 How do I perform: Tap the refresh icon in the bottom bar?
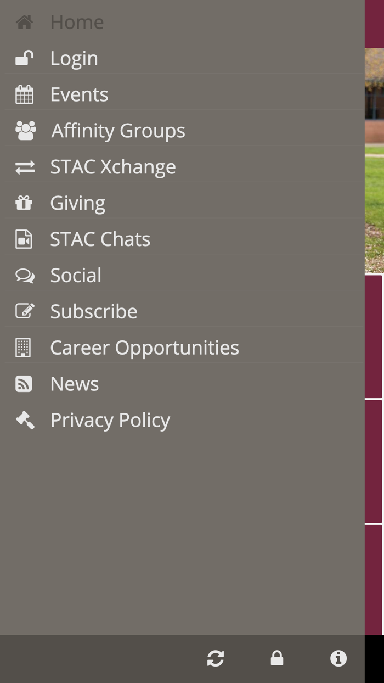216,658
